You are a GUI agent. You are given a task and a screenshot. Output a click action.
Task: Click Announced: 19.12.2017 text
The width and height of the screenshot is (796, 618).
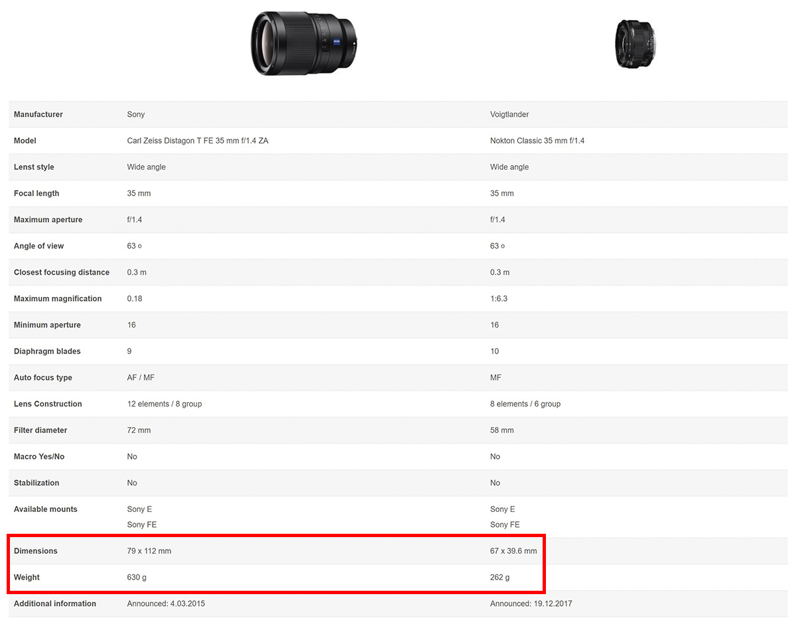coord(531,603)
